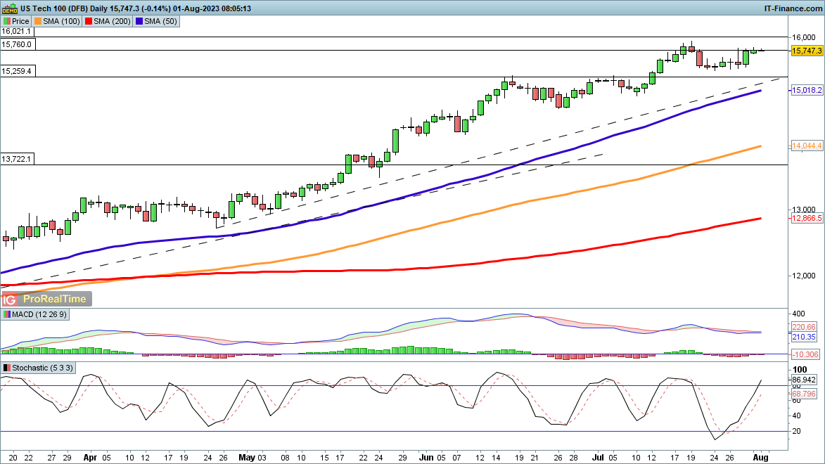Screen dimensions: 825x464
Task: Click the 100 label on stochastic axis
Action: click(800, 370)
